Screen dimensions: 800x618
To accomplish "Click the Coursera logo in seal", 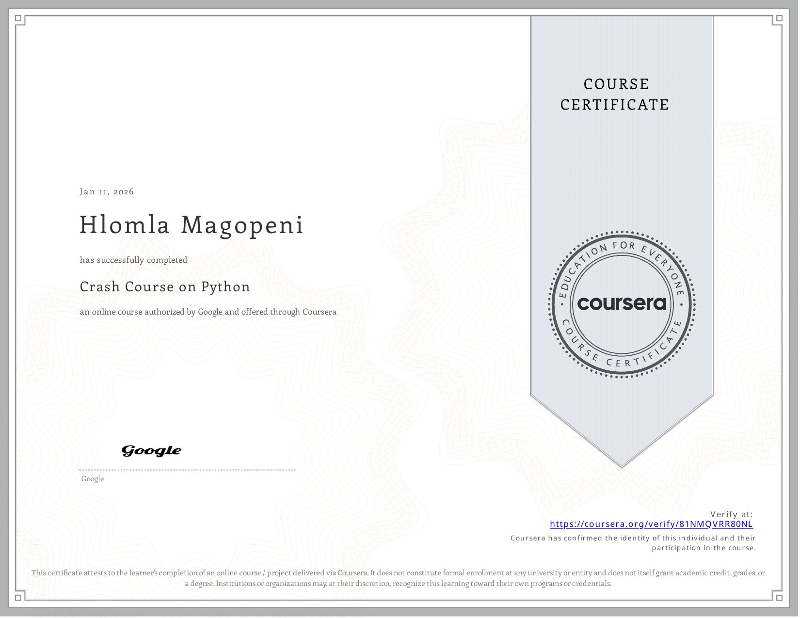I will coord(622,303).
